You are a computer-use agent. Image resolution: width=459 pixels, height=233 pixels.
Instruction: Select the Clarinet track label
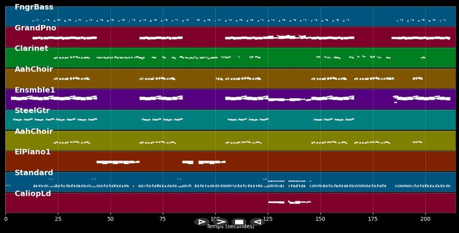(32, 48)
